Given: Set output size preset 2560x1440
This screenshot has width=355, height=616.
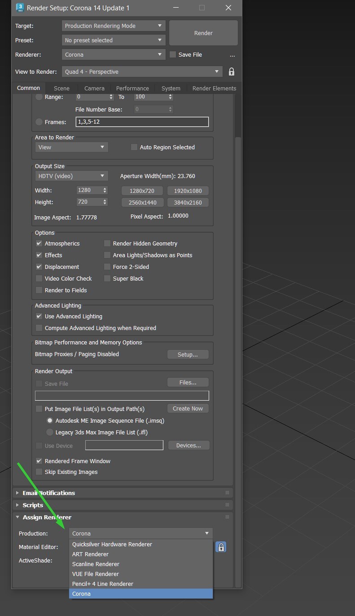Looking at the screenshot, I should (x=142, y=202).
